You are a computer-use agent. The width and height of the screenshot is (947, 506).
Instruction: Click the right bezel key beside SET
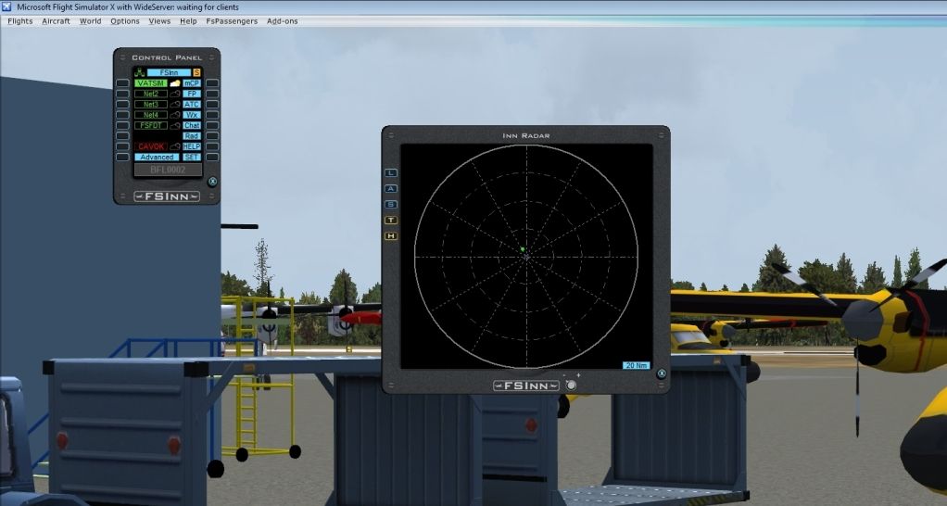212,157
